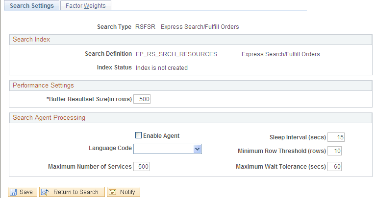Open the Factor Weights tab

(86, 5)
